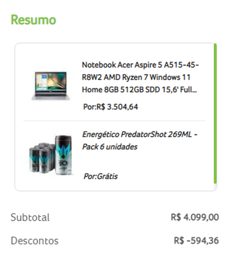Click the grey scrollbar track below green thumb
This screenshot has height=256, width=231.
(215, 187)
